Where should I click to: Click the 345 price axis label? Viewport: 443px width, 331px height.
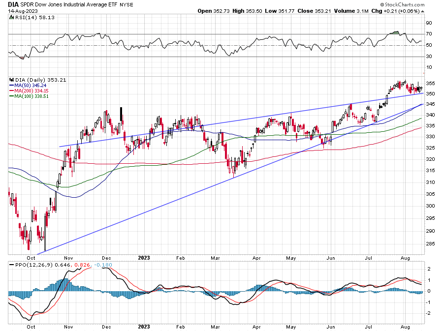pos(430,104)
